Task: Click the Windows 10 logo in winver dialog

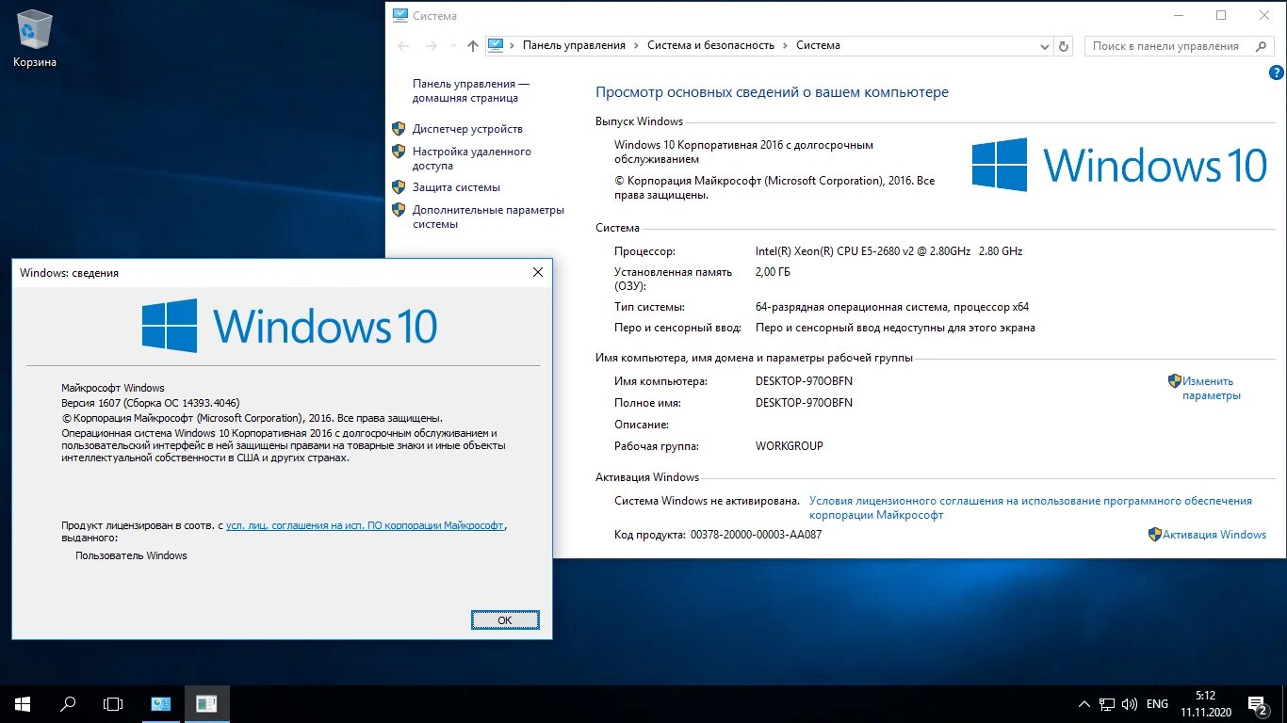Action: pyautogui.click(x=289, y=326)
